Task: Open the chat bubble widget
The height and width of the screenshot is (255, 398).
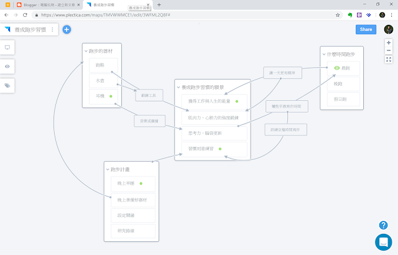Action: click(x=384, y=242)
